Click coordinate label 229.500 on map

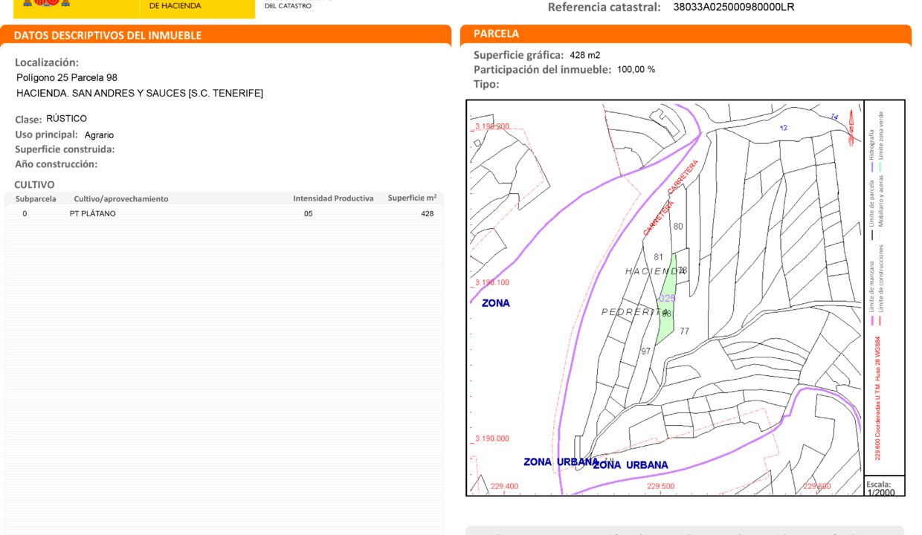tap(661, 487)
